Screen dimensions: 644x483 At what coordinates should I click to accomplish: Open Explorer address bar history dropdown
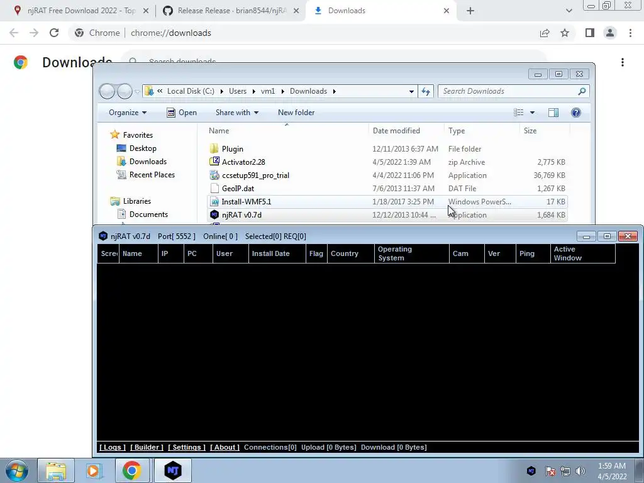coord(411,91)
